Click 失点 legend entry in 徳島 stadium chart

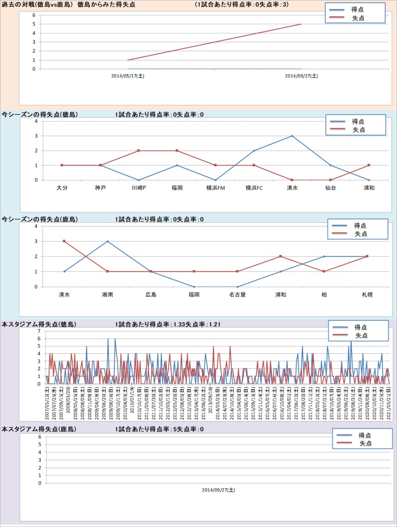(361, 336)
